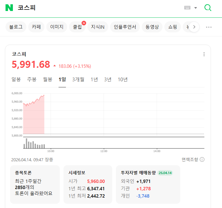Click the green 26.04.14 date badge
222x208 pixels.
165,173
